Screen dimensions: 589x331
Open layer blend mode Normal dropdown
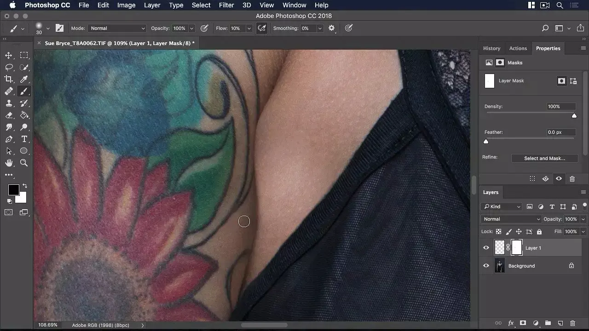click(x=511, y=219)
